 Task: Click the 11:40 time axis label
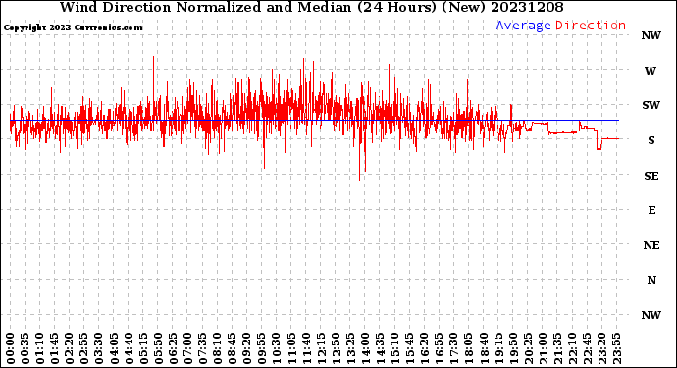tap(306, 348)
